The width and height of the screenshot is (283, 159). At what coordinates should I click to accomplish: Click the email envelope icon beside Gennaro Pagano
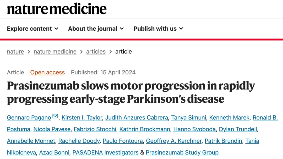click(x=55, y=117)
